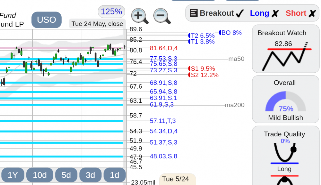This screenshot has height=185, width=321.
Task: Click the BO 8% breakout marker
Action: 230,33
